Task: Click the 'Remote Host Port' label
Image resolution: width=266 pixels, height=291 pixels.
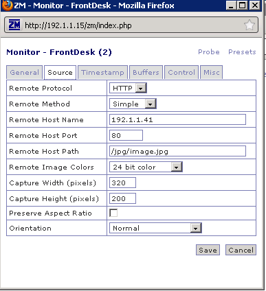Action: tap(43, 136)
